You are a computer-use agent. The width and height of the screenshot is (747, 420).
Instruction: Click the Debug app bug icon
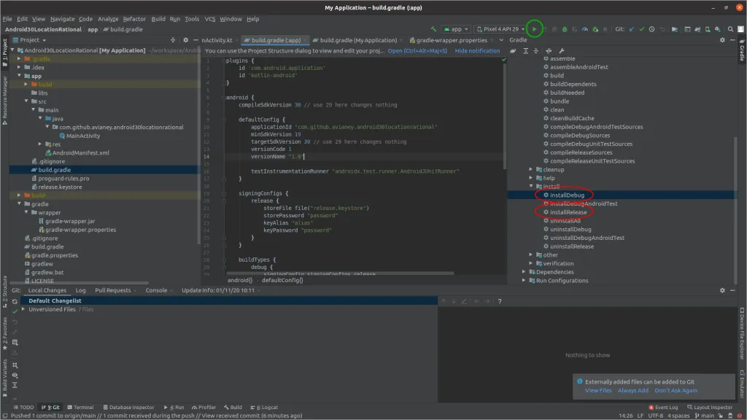[565, 29]
